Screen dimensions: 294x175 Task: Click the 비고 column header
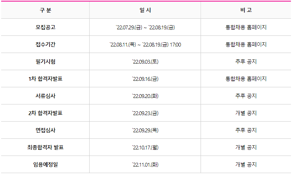pos(246,10)
